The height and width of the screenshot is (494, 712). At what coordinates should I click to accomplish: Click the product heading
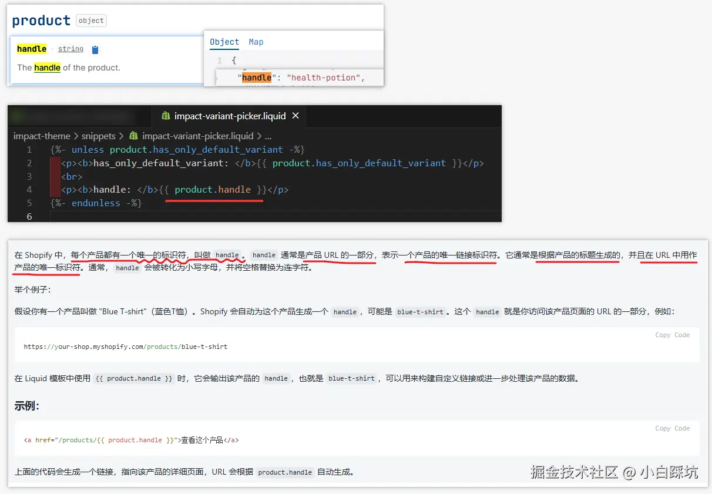(41, 21)
